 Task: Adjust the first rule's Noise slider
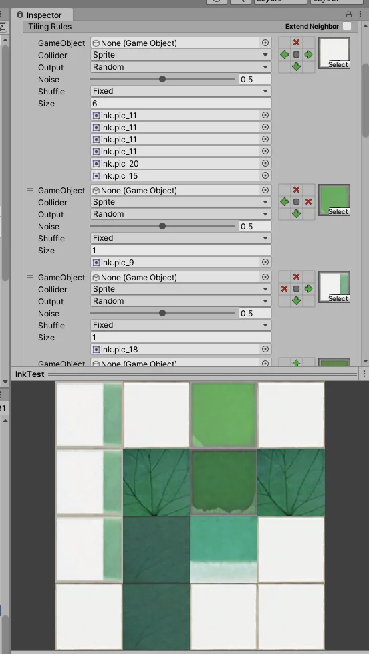[162, 80]
